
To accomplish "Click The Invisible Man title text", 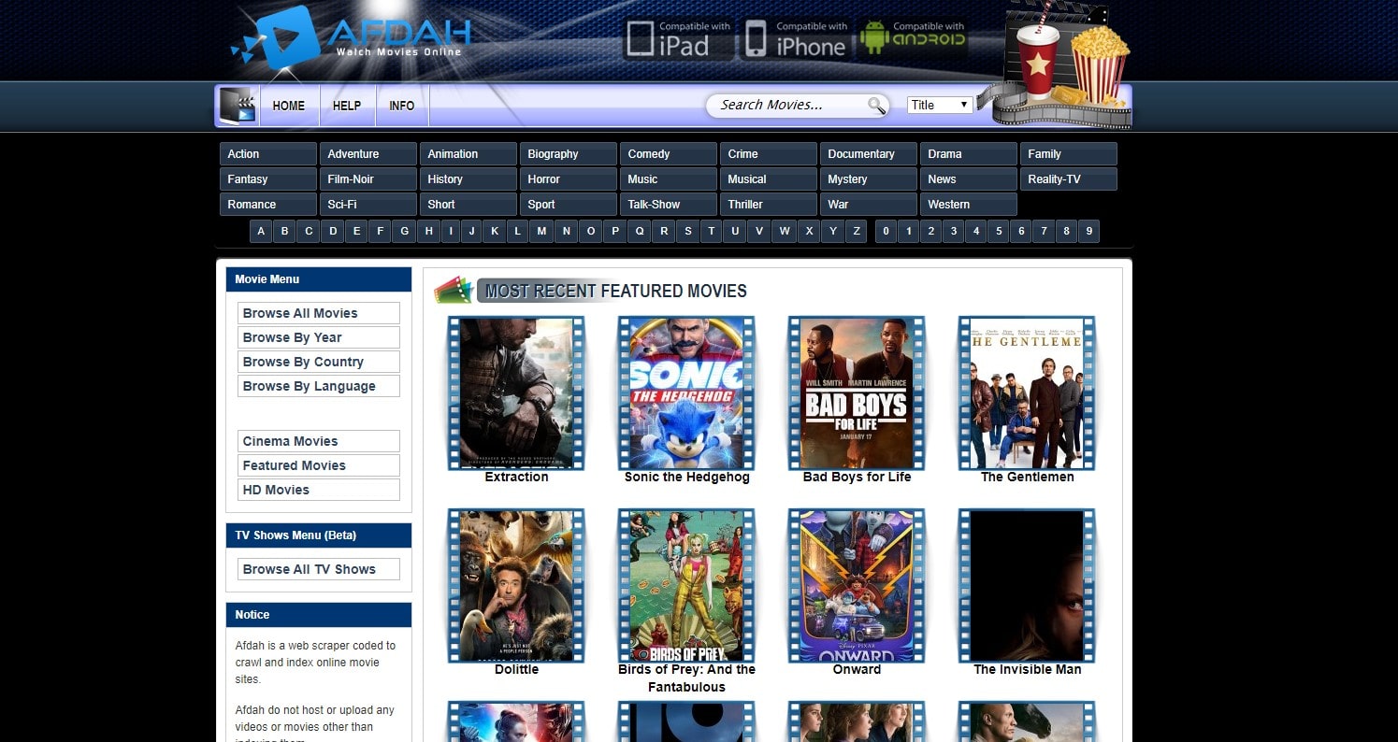I will 1027,669.
